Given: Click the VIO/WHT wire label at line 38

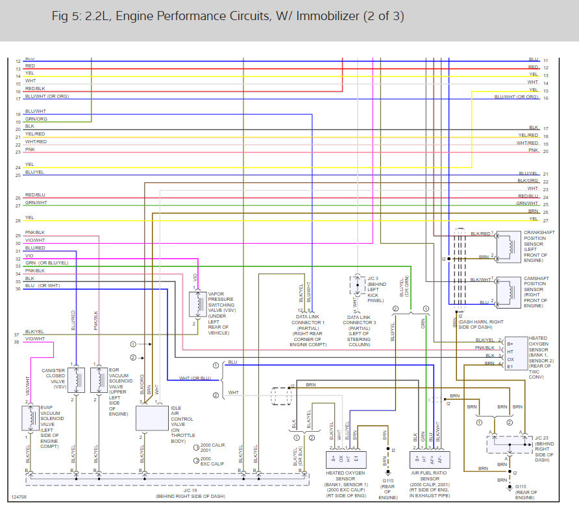Looking at the screenshot, I should (35, 339).
